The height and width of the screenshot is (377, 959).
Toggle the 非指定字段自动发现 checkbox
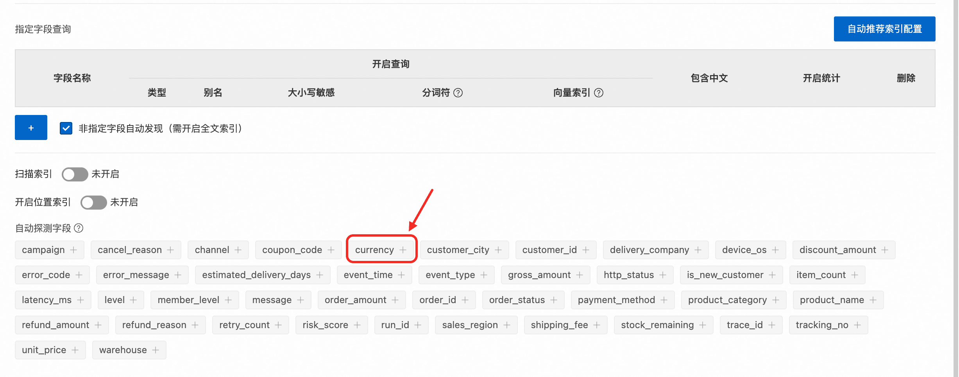tap(66, 128)
